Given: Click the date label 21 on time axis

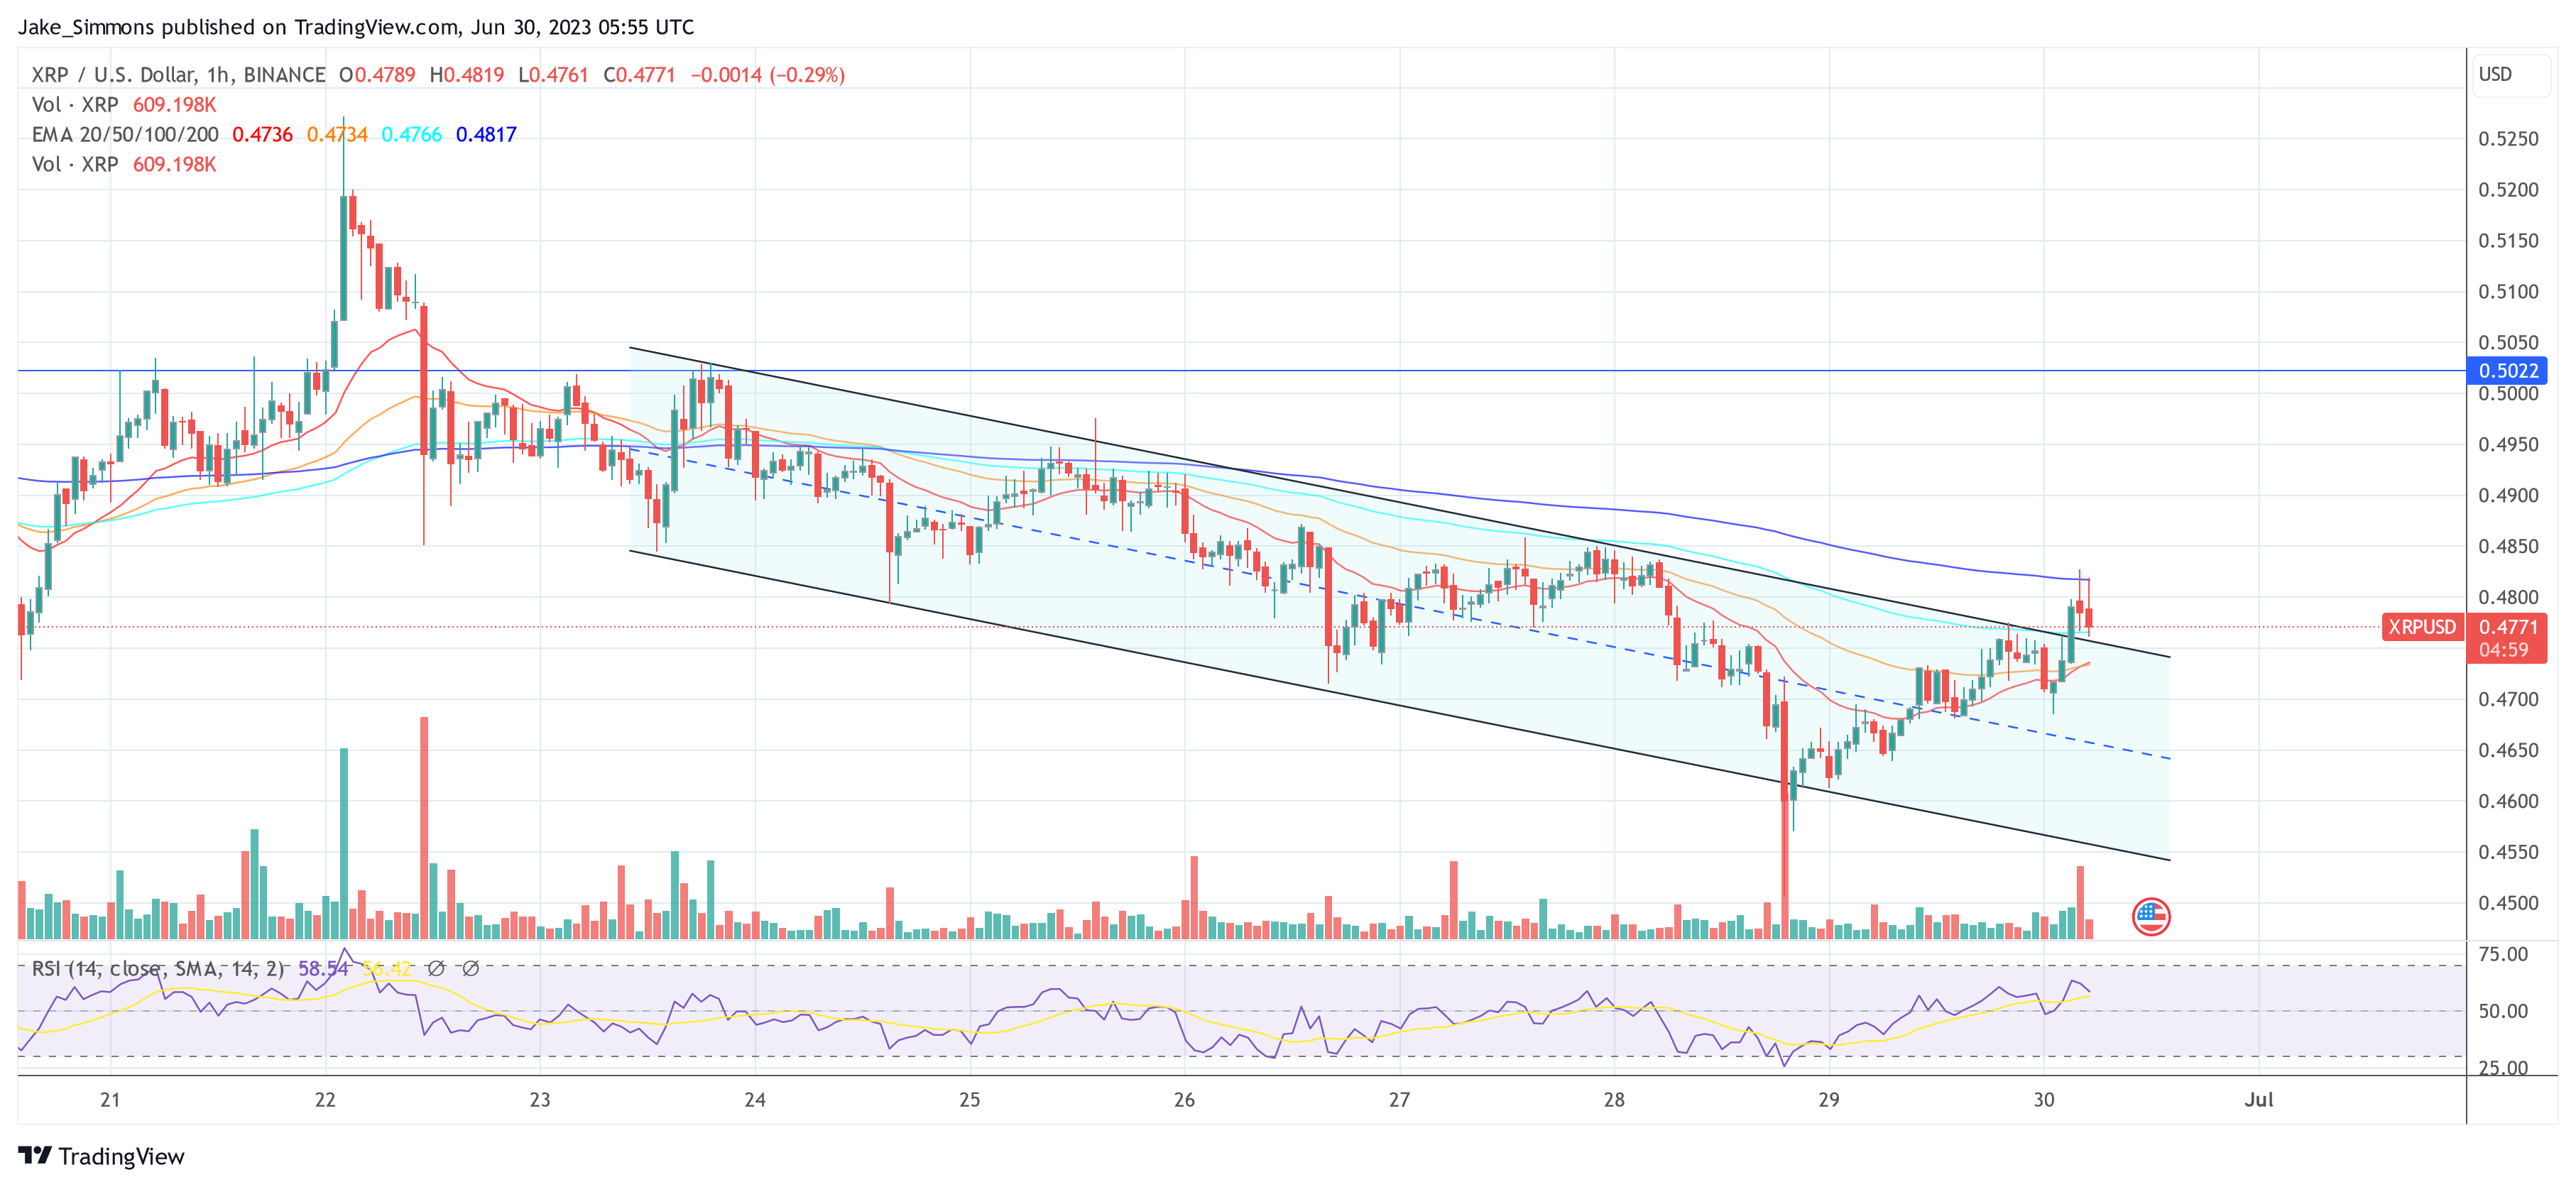Looking at the screenshot, I should tap(110, 1100).
